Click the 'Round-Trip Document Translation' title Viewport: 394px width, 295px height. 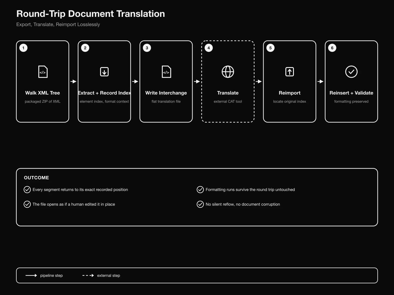91,14
